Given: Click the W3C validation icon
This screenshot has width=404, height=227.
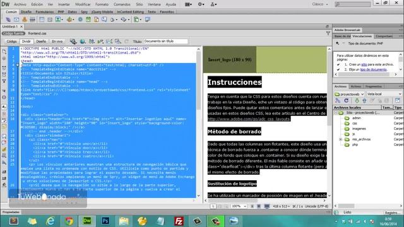Looking at the screenshot, I should [100, 41].
